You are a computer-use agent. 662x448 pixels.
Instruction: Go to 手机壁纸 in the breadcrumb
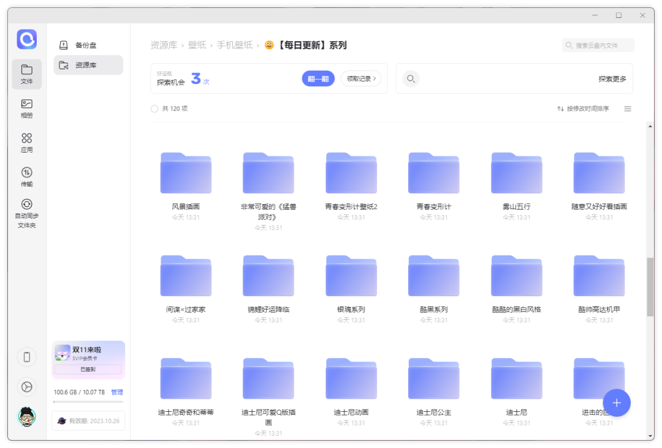(x=234, y=45)
